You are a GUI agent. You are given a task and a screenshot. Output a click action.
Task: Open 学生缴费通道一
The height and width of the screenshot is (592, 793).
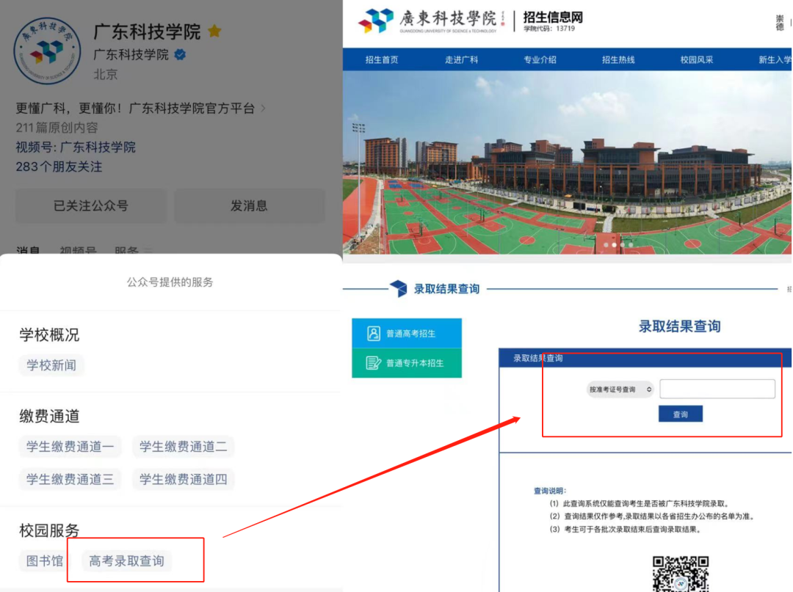click(70, 447)
